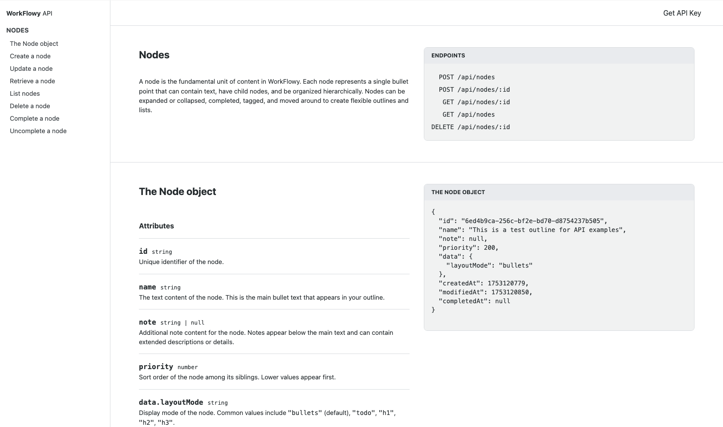
Task: Click the id attribute name
Action: click(143, 252)
